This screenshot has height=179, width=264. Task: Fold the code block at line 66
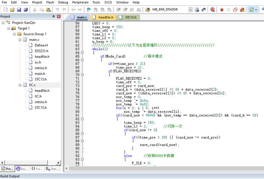click(x=82, y=60)
